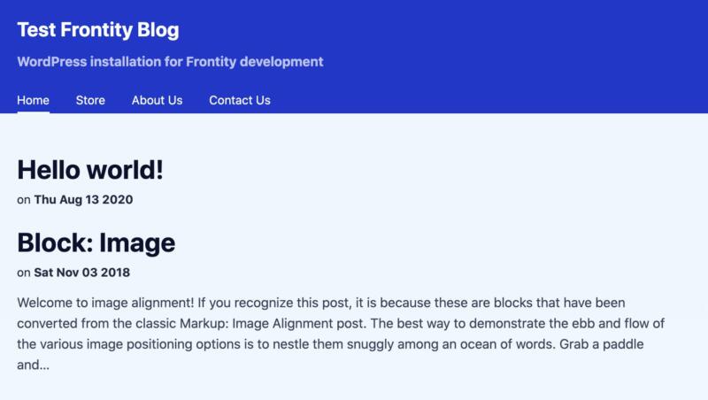The height and width of the screenshot is (400, 708).
Task: Open the Hello world! post
Action: tap(90, 170)
